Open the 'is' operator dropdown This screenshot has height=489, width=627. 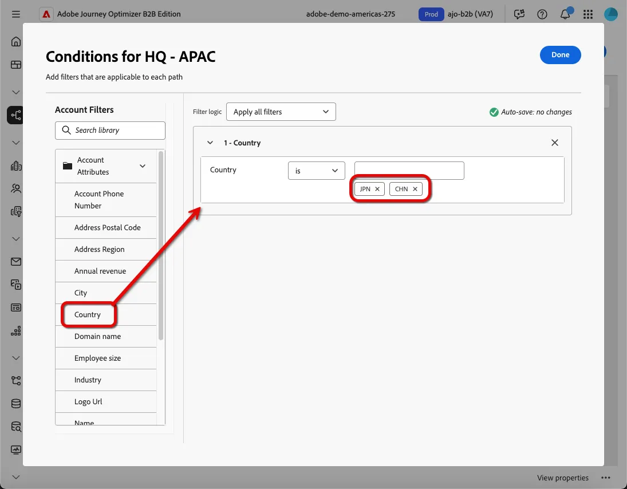[x=316, y=171]
